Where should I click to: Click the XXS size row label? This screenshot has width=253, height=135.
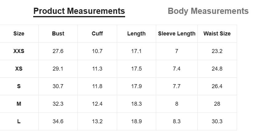click(19, 51)
